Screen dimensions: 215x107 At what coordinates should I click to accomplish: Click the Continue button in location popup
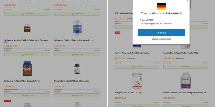[161, 32]
